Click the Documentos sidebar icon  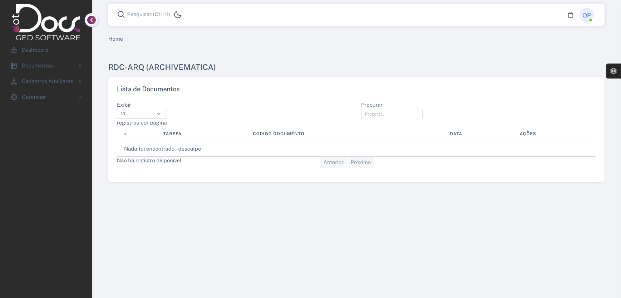14,66
